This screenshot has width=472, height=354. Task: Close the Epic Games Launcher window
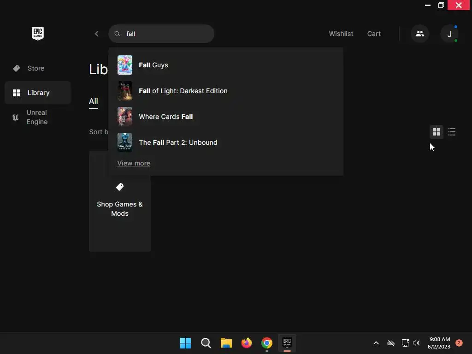point(459,5)
